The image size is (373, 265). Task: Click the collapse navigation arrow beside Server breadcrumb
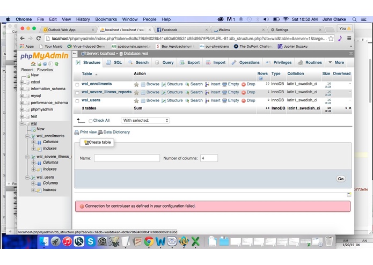click(75, 54)
